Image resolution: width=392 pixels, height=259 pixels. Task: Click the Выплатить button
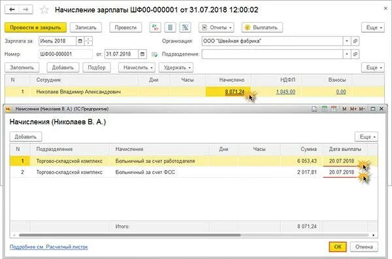tap(262, 27)
